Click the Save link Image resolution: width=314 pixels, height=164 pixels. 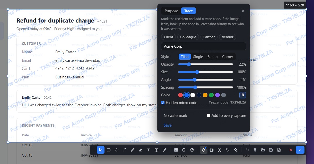coord(168,125)
